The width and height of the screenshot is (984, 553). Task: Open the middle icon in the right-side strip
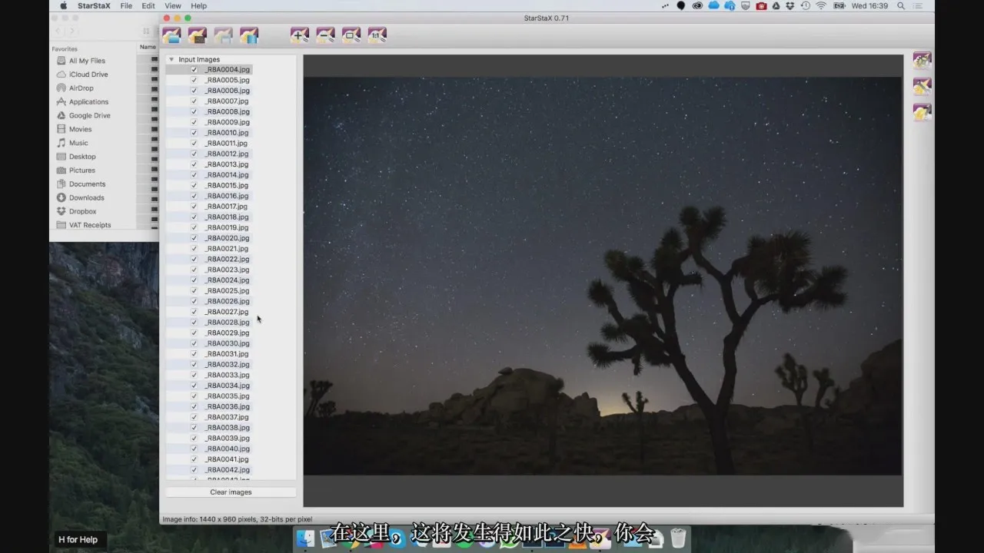coord(922,87)
